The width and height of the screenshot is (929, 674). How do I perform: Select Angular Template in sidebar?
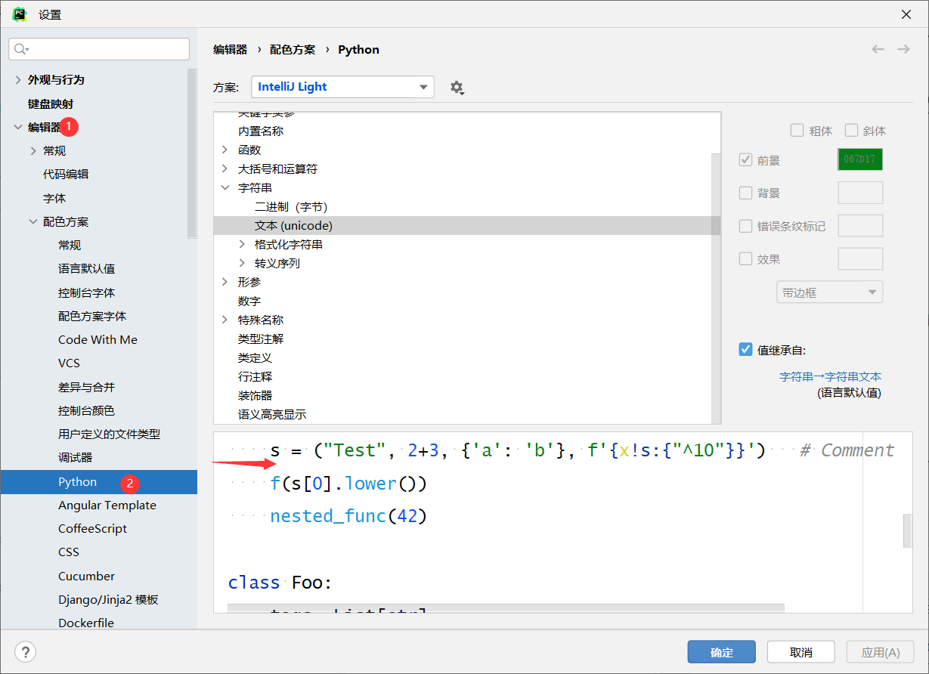pyautogui.click(x=107, y=505)
